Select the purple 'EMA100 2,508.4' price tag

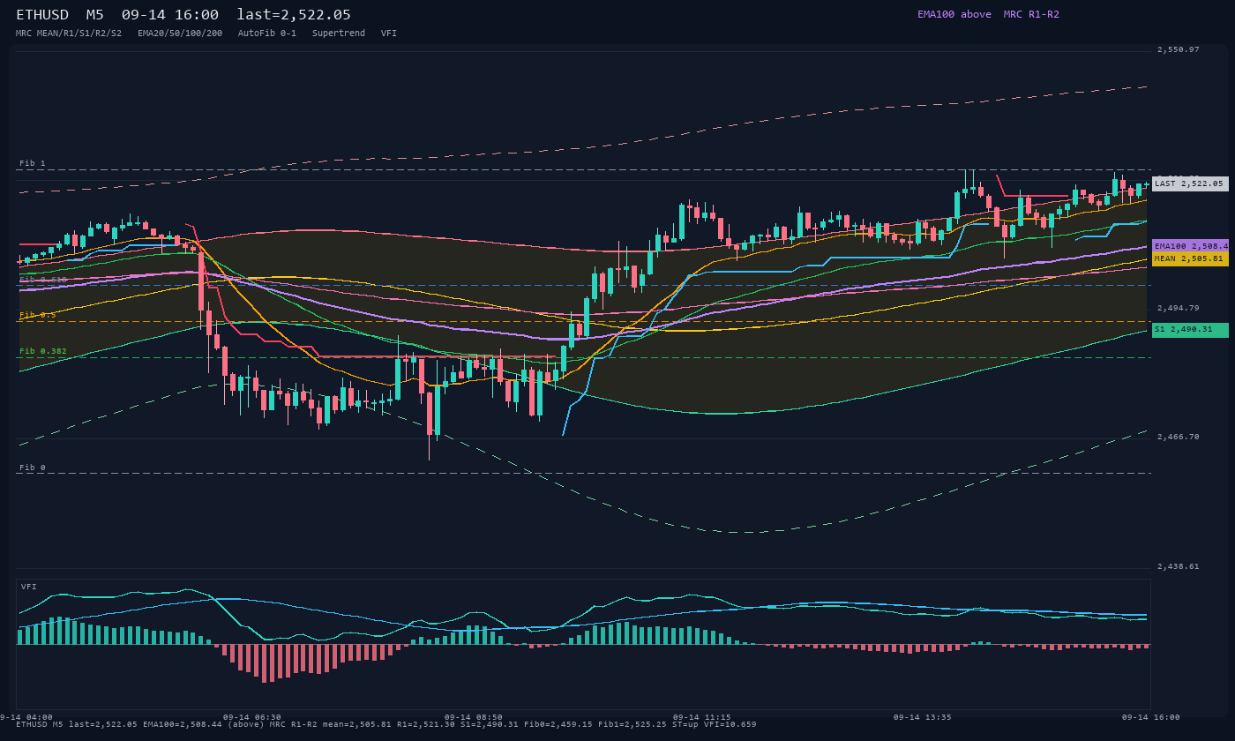[x=1190, y=246]
